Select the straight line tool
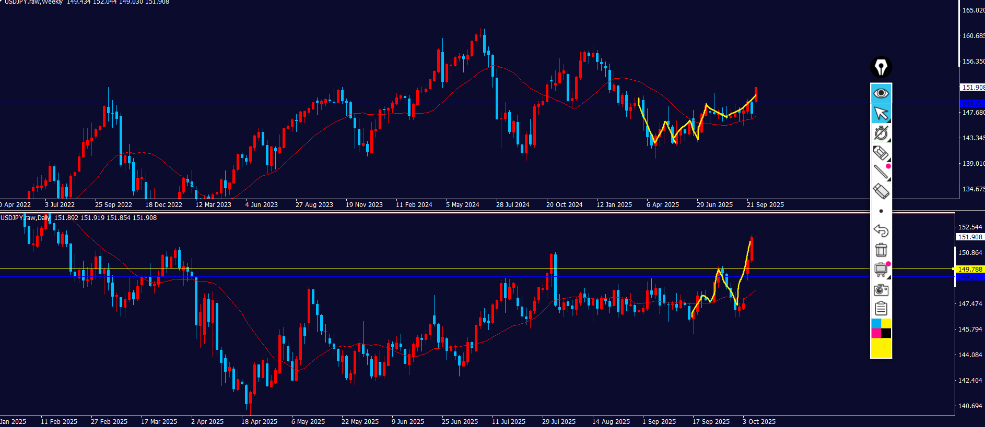Image resolution: width=985 pixels, height=427 pixels. [881, 172]
